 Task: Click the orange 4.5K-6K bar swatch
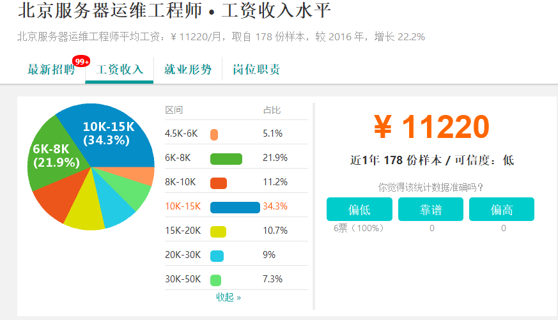pyautogui.click(x=214, y=135)
